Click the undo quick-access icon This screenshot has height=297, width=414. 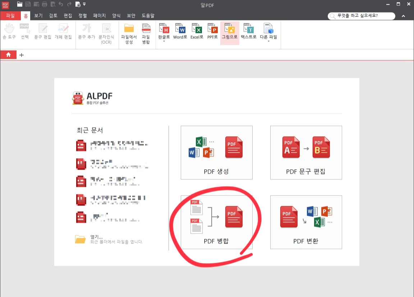[x=61, y=4]
